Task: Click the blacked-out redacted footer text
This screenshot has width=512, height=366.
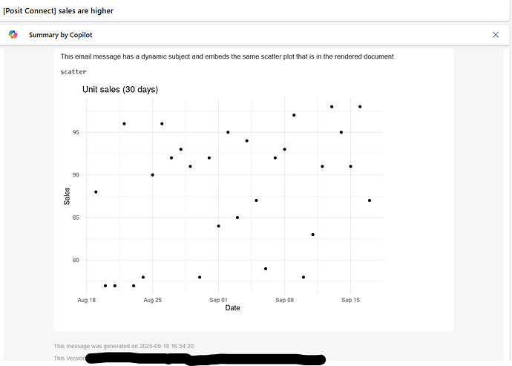Action: pos(204,359)
